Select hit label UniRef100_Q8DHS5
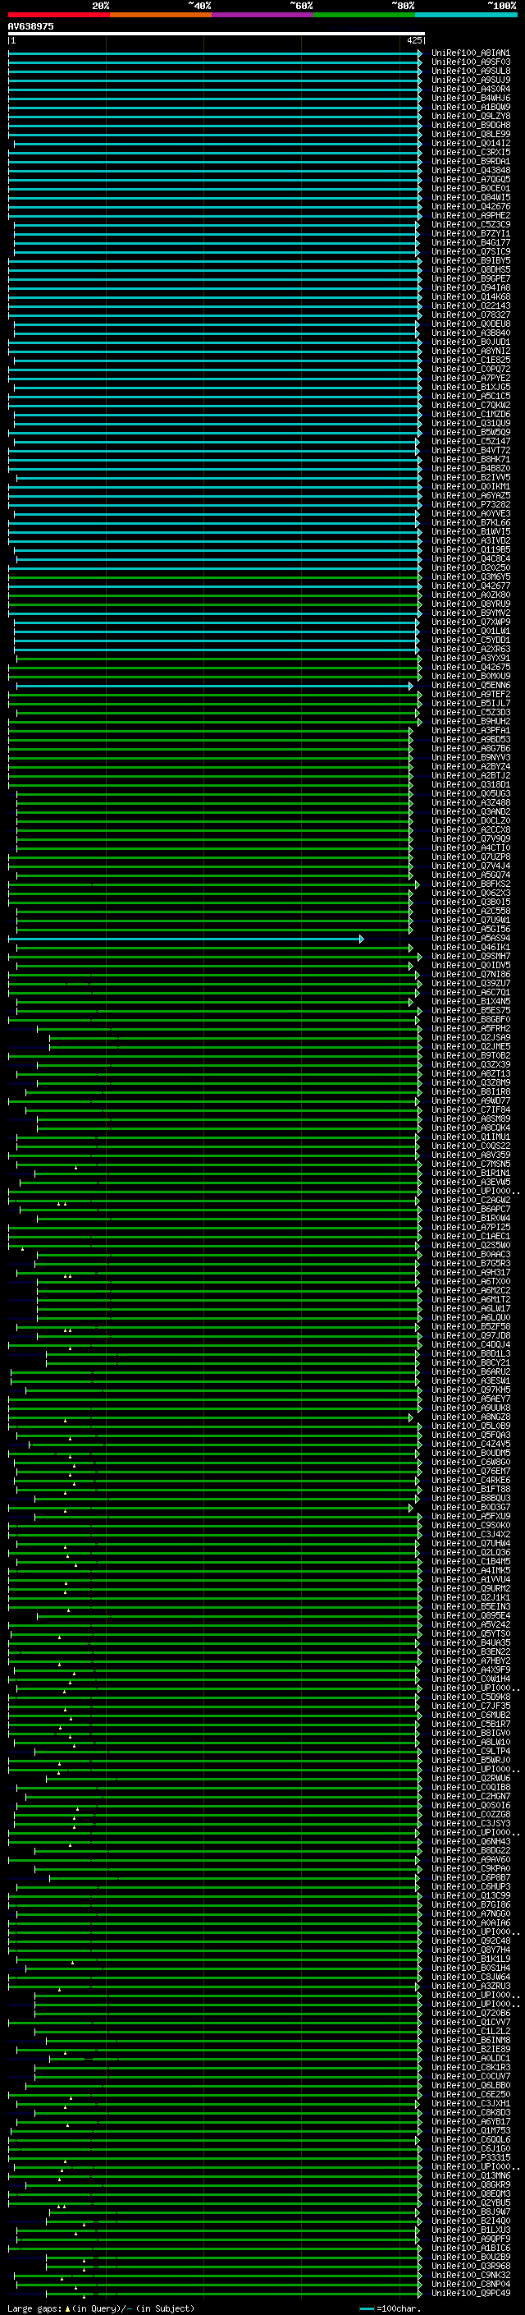The height and width of the screenshot is (2315, 525). (470, 269)
